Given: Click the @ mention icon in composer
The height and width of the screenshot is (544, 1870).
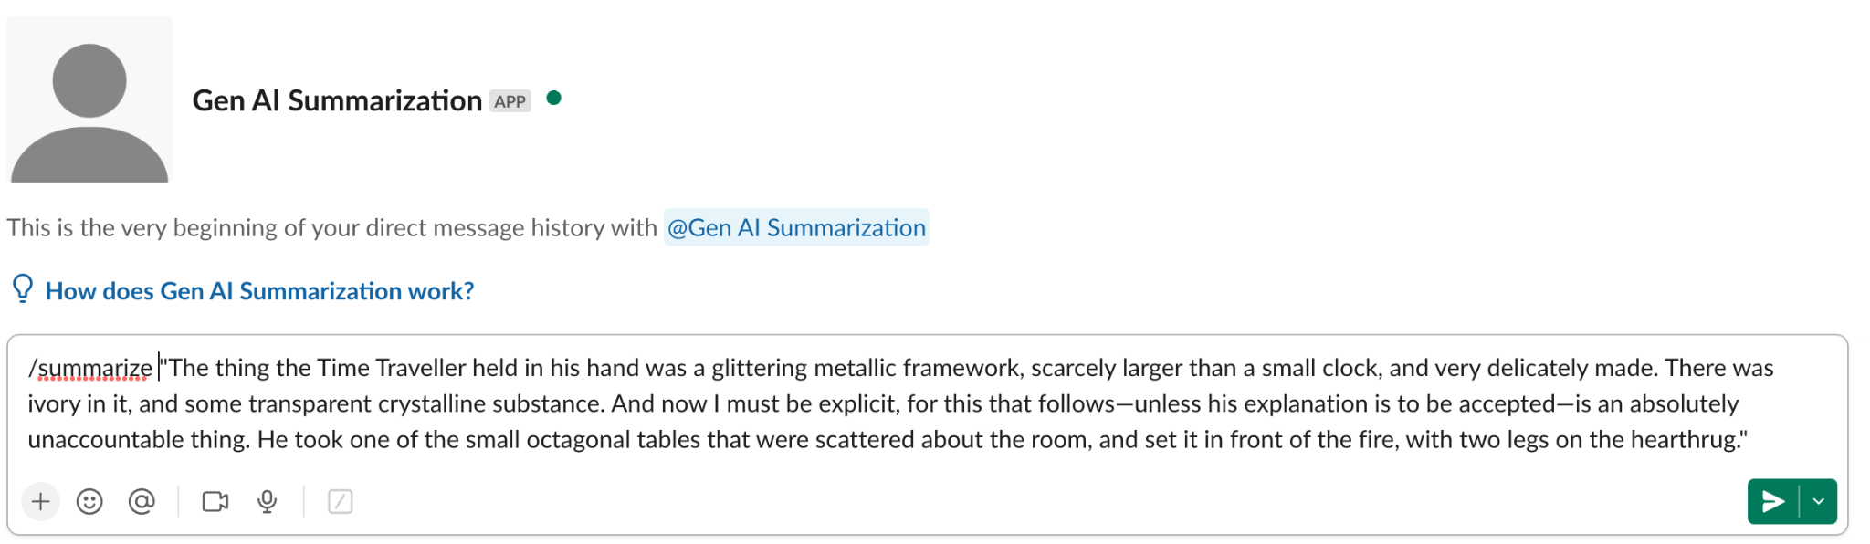Looking at the screenshot, I should (x=142, y=501).
